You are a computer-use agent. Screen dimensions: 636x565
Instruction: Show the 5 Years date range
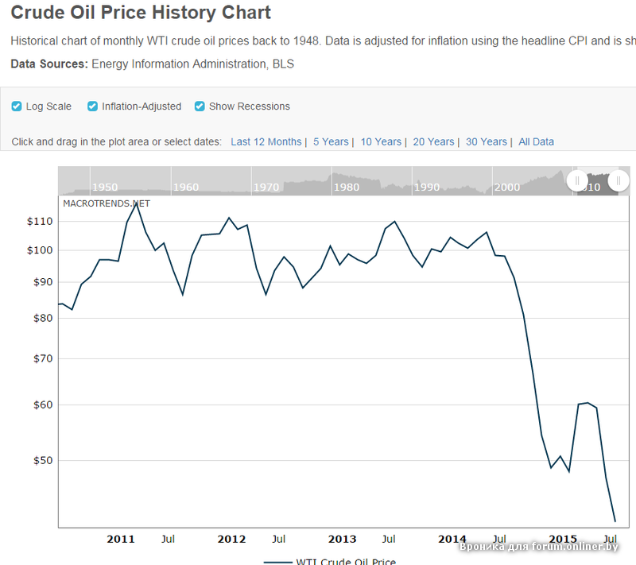(x=330, y=141)
